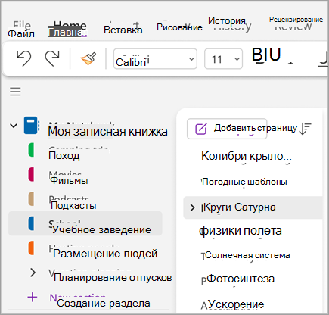Click Создание раздела to add section
Viewport: 329px width, 315px height.
pyautogui.click(x=104, y=303)
